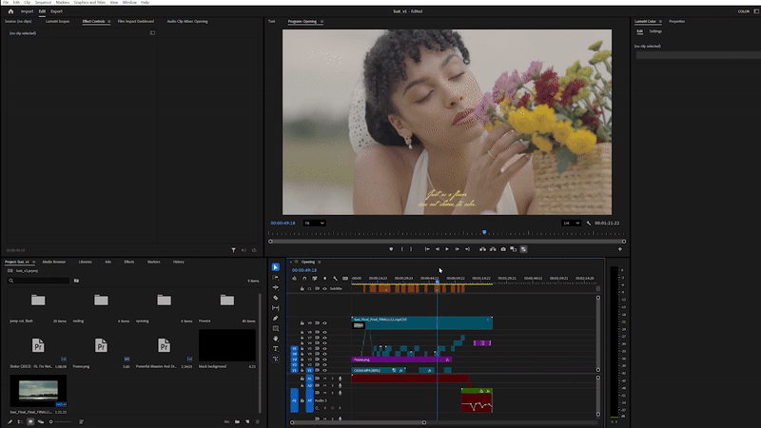The image size is (761, 428).
Task: Mute audio track A1 with M button
Action: click(x=324, y=378)
